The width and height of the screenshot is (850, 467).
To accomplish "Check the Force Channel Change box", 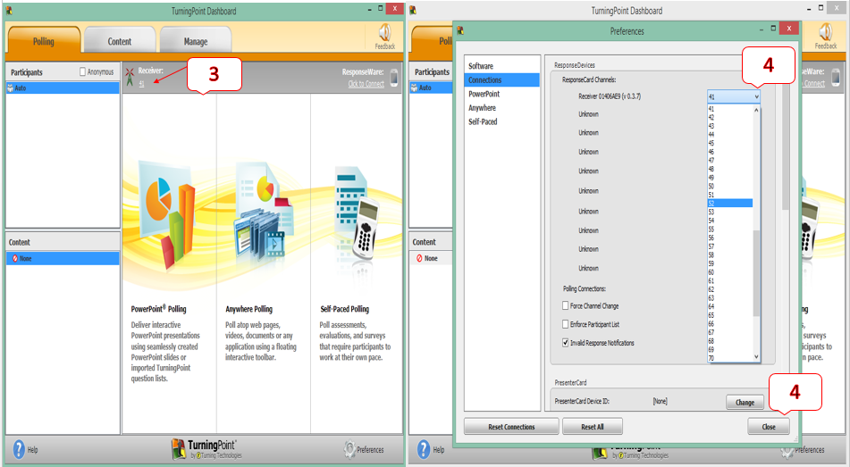I will pos(565,306).
